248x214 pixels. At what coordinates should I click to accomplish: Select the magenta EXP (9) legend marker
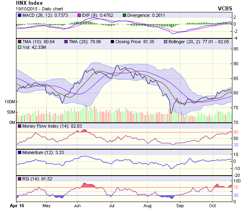tap(79, 15)
